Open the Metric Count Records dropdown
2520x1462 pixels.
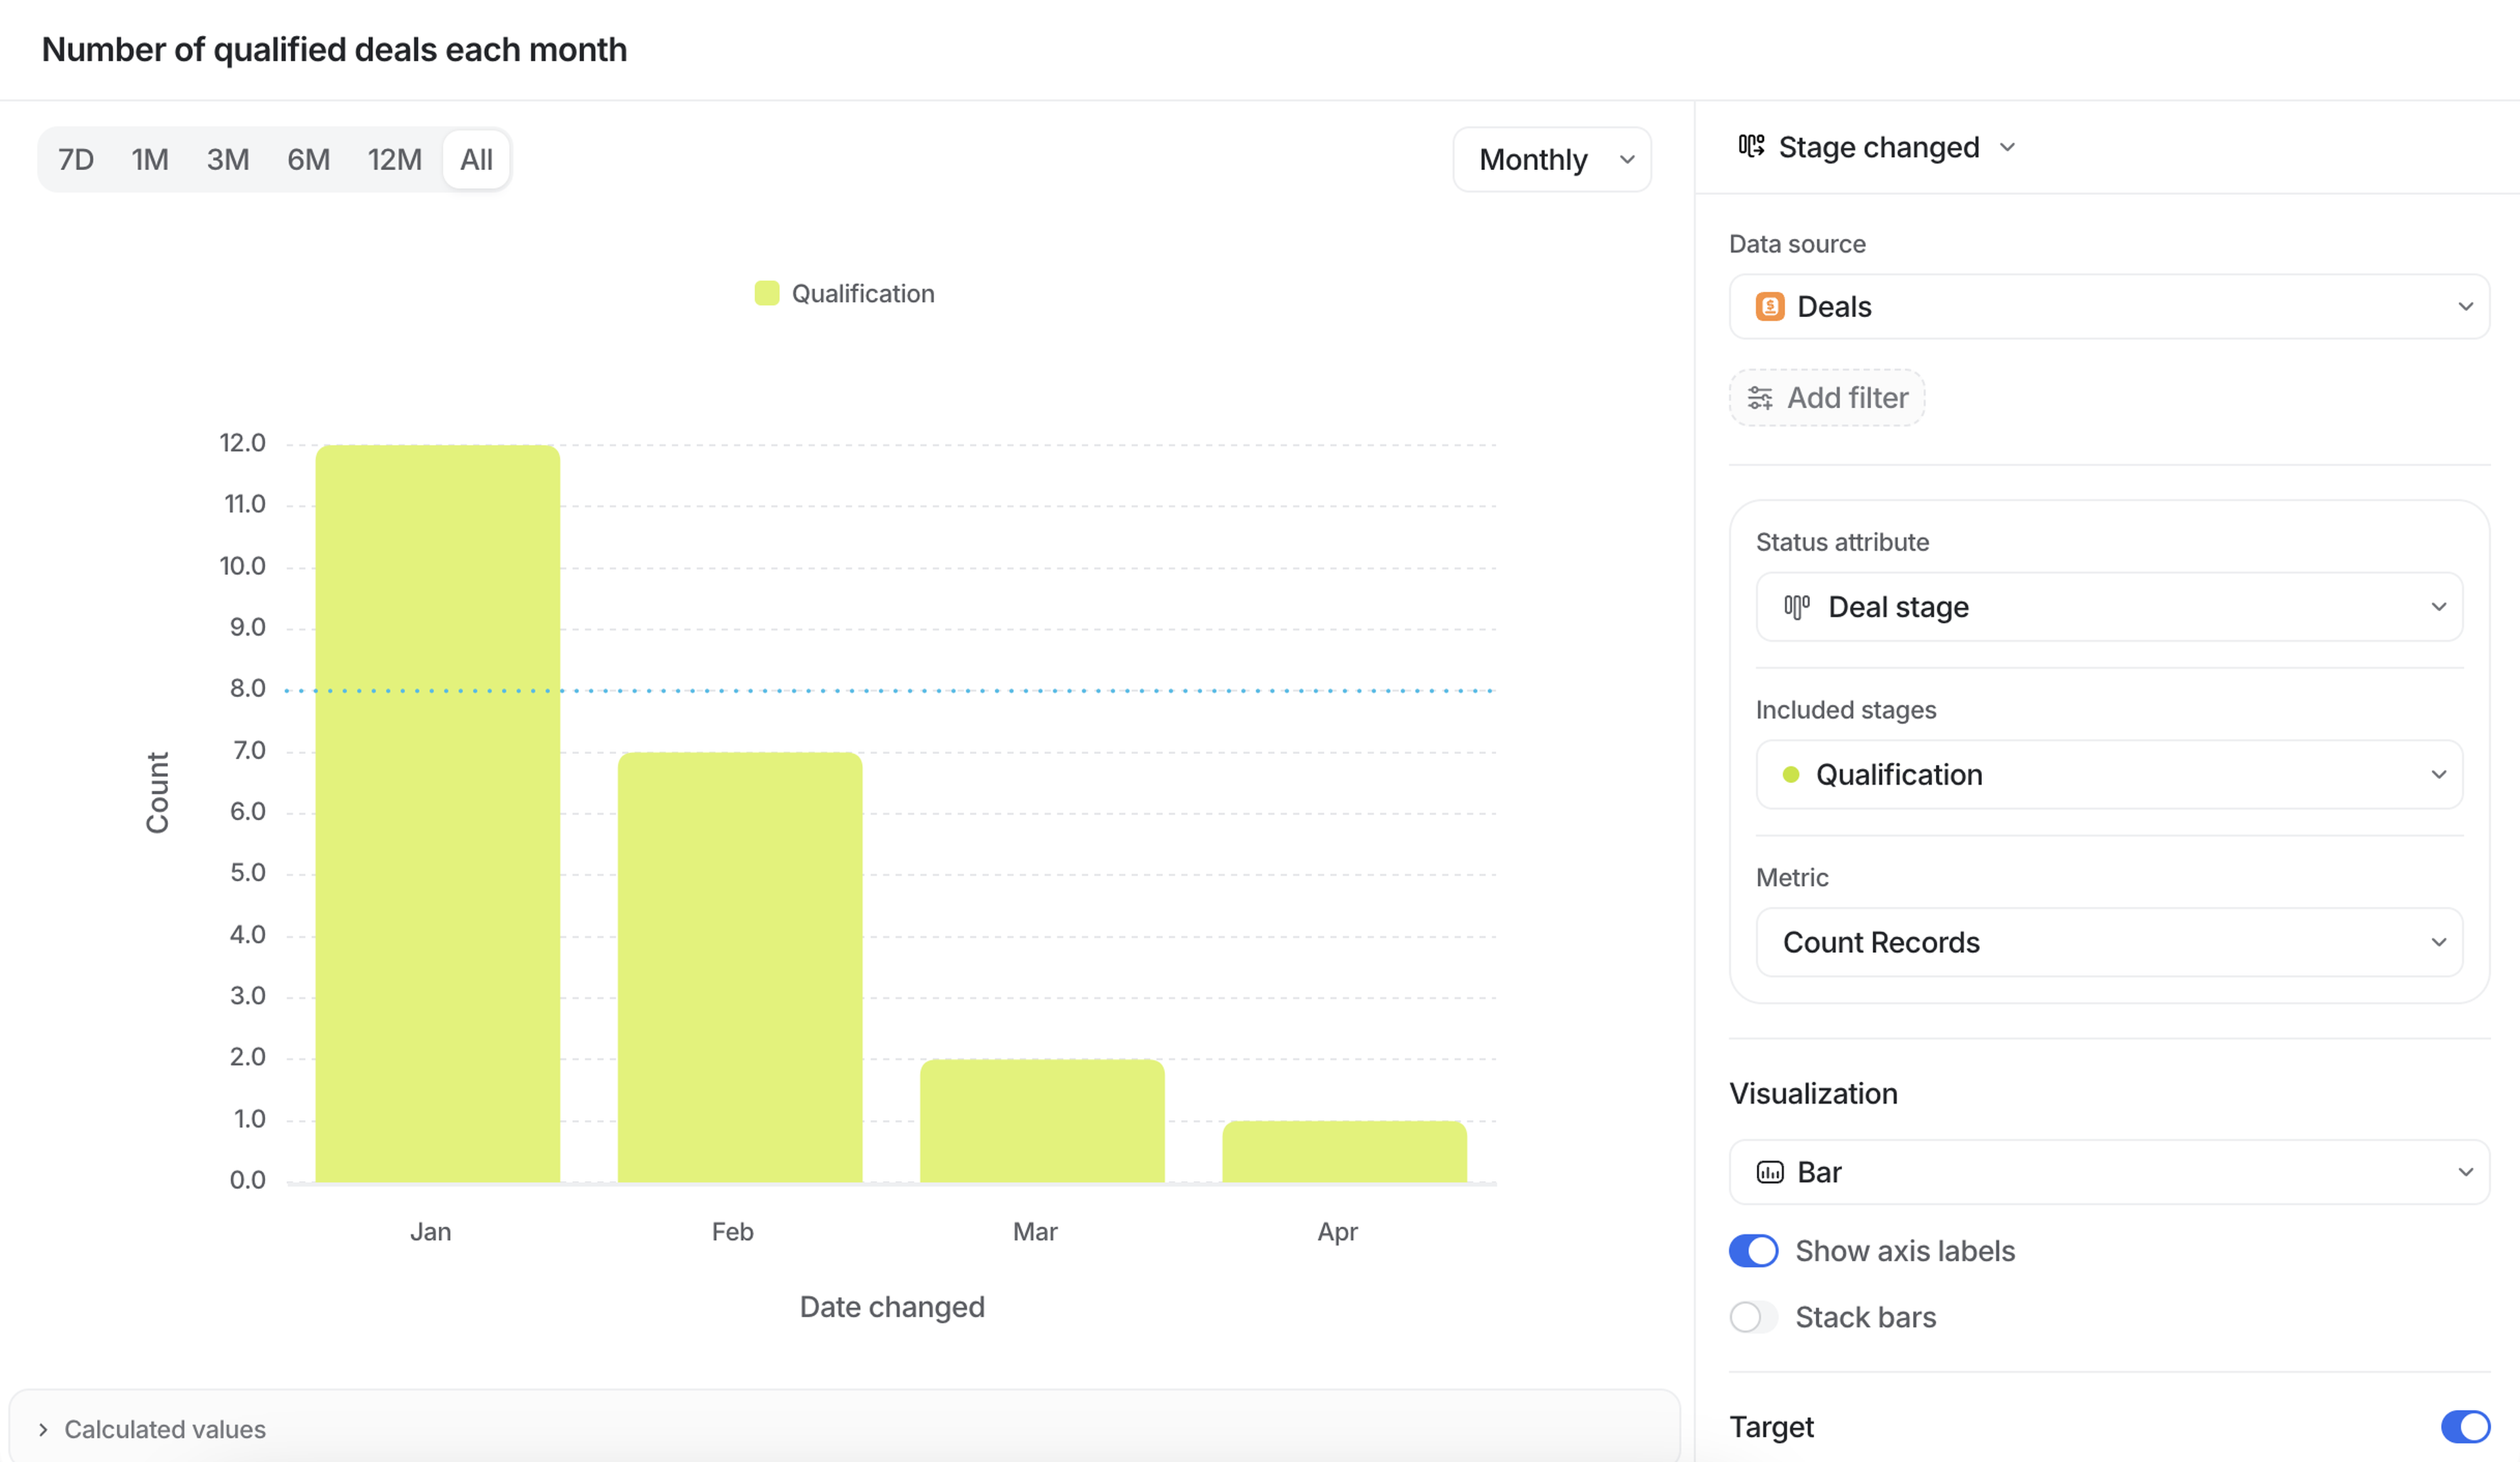2108,942
